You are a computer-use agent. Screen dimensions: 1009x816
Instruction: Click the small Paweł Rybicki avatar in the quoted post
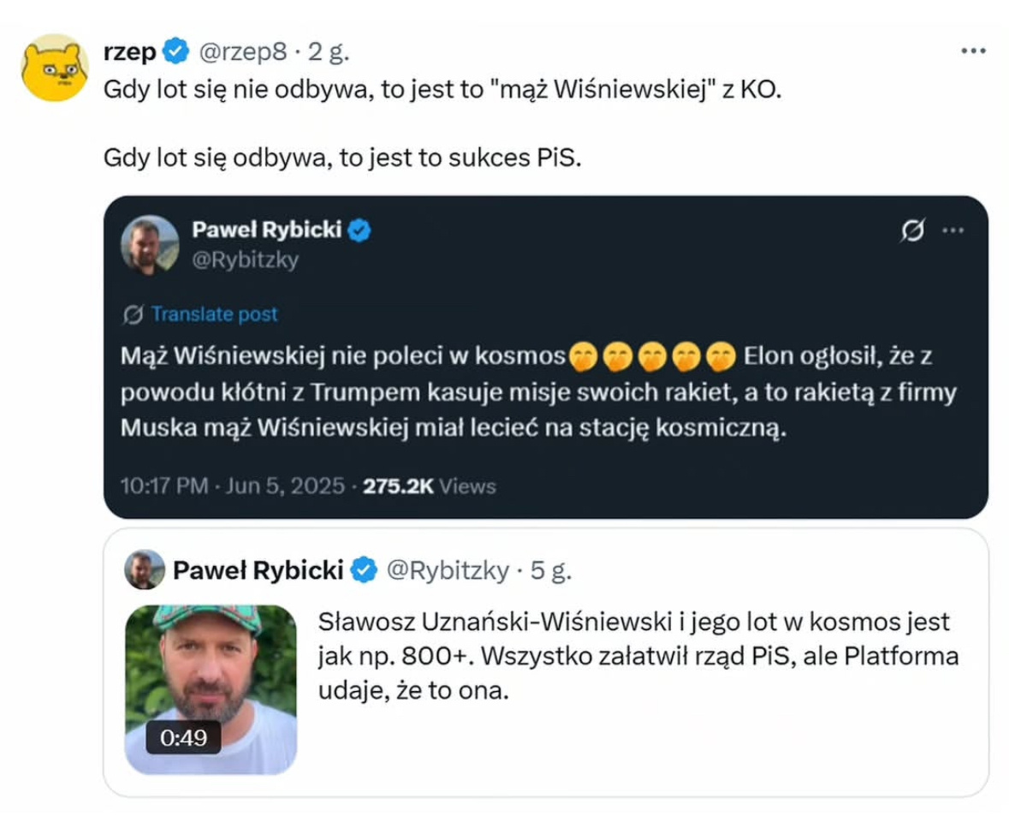[145, 569]
